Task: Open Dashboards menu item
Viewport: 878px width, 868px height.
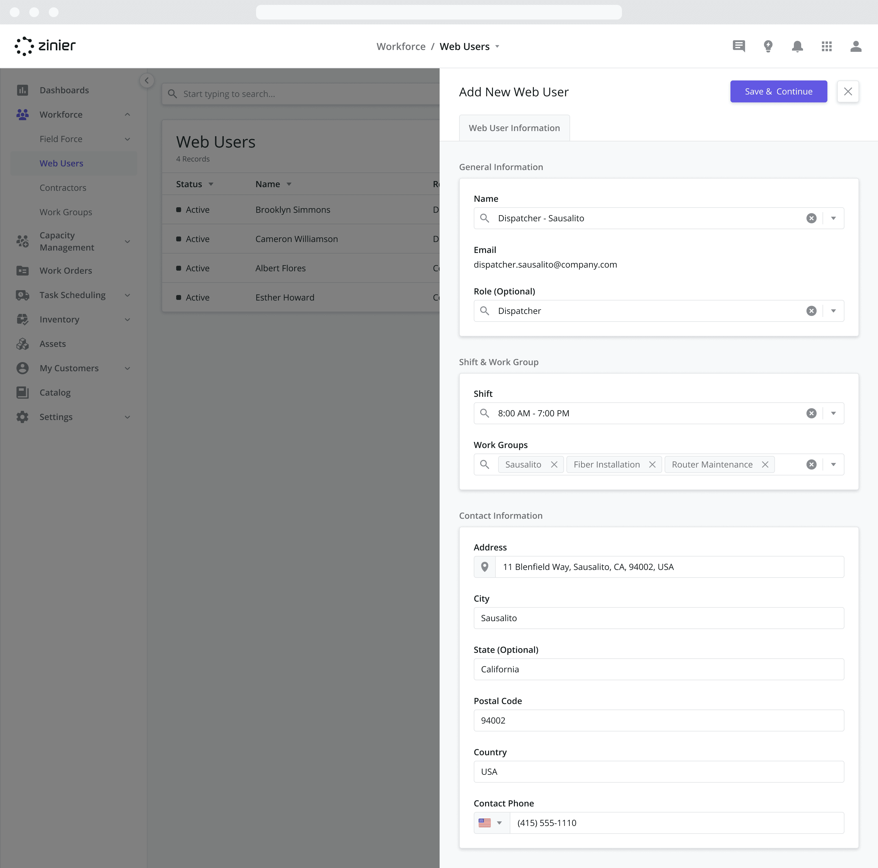Action: pos(64,90)
